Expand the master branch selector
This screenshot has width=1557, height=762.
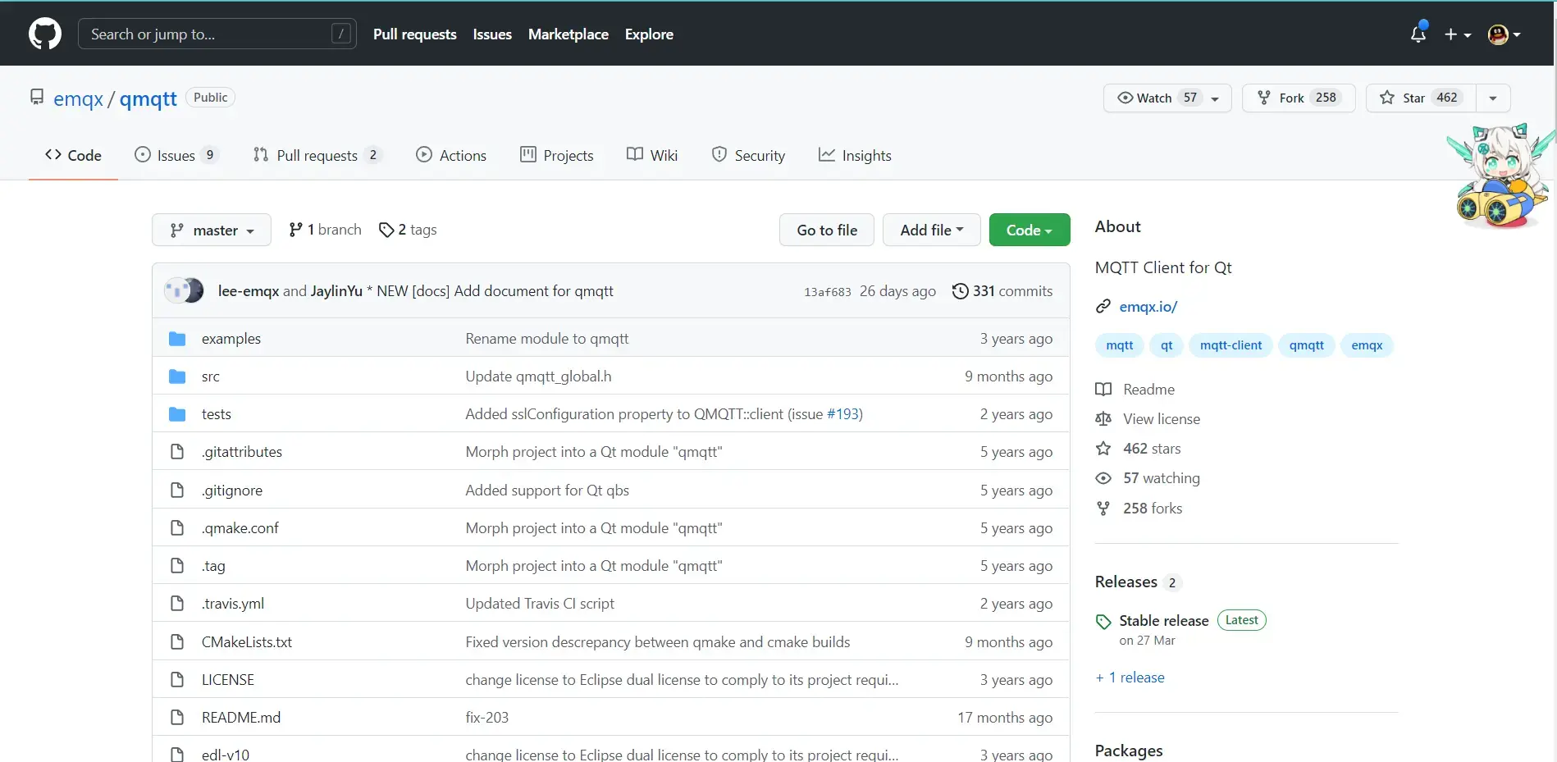point(212,230)
